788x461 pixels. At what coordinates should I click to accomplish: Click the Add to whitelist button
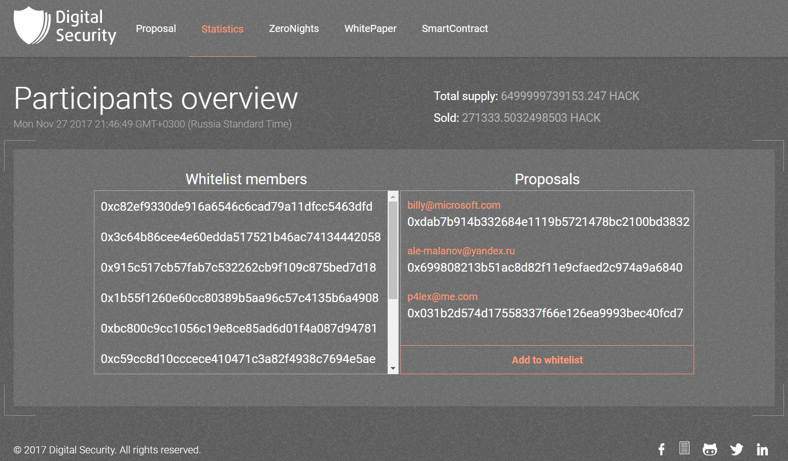point(547,360)
